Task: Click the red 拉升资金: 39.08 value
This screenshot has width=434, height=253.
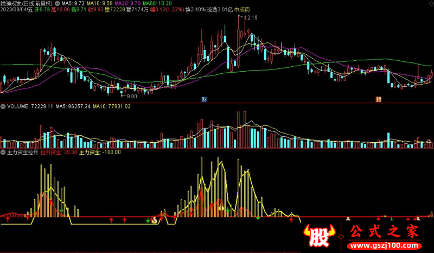Action: coord(59,152)
